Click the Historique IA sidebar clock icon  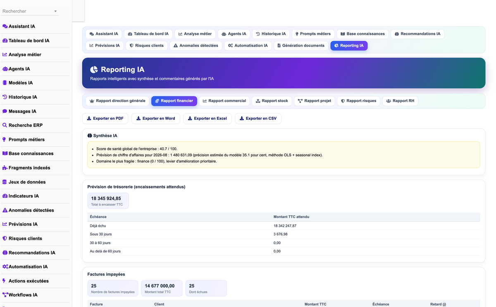(5, 97)
